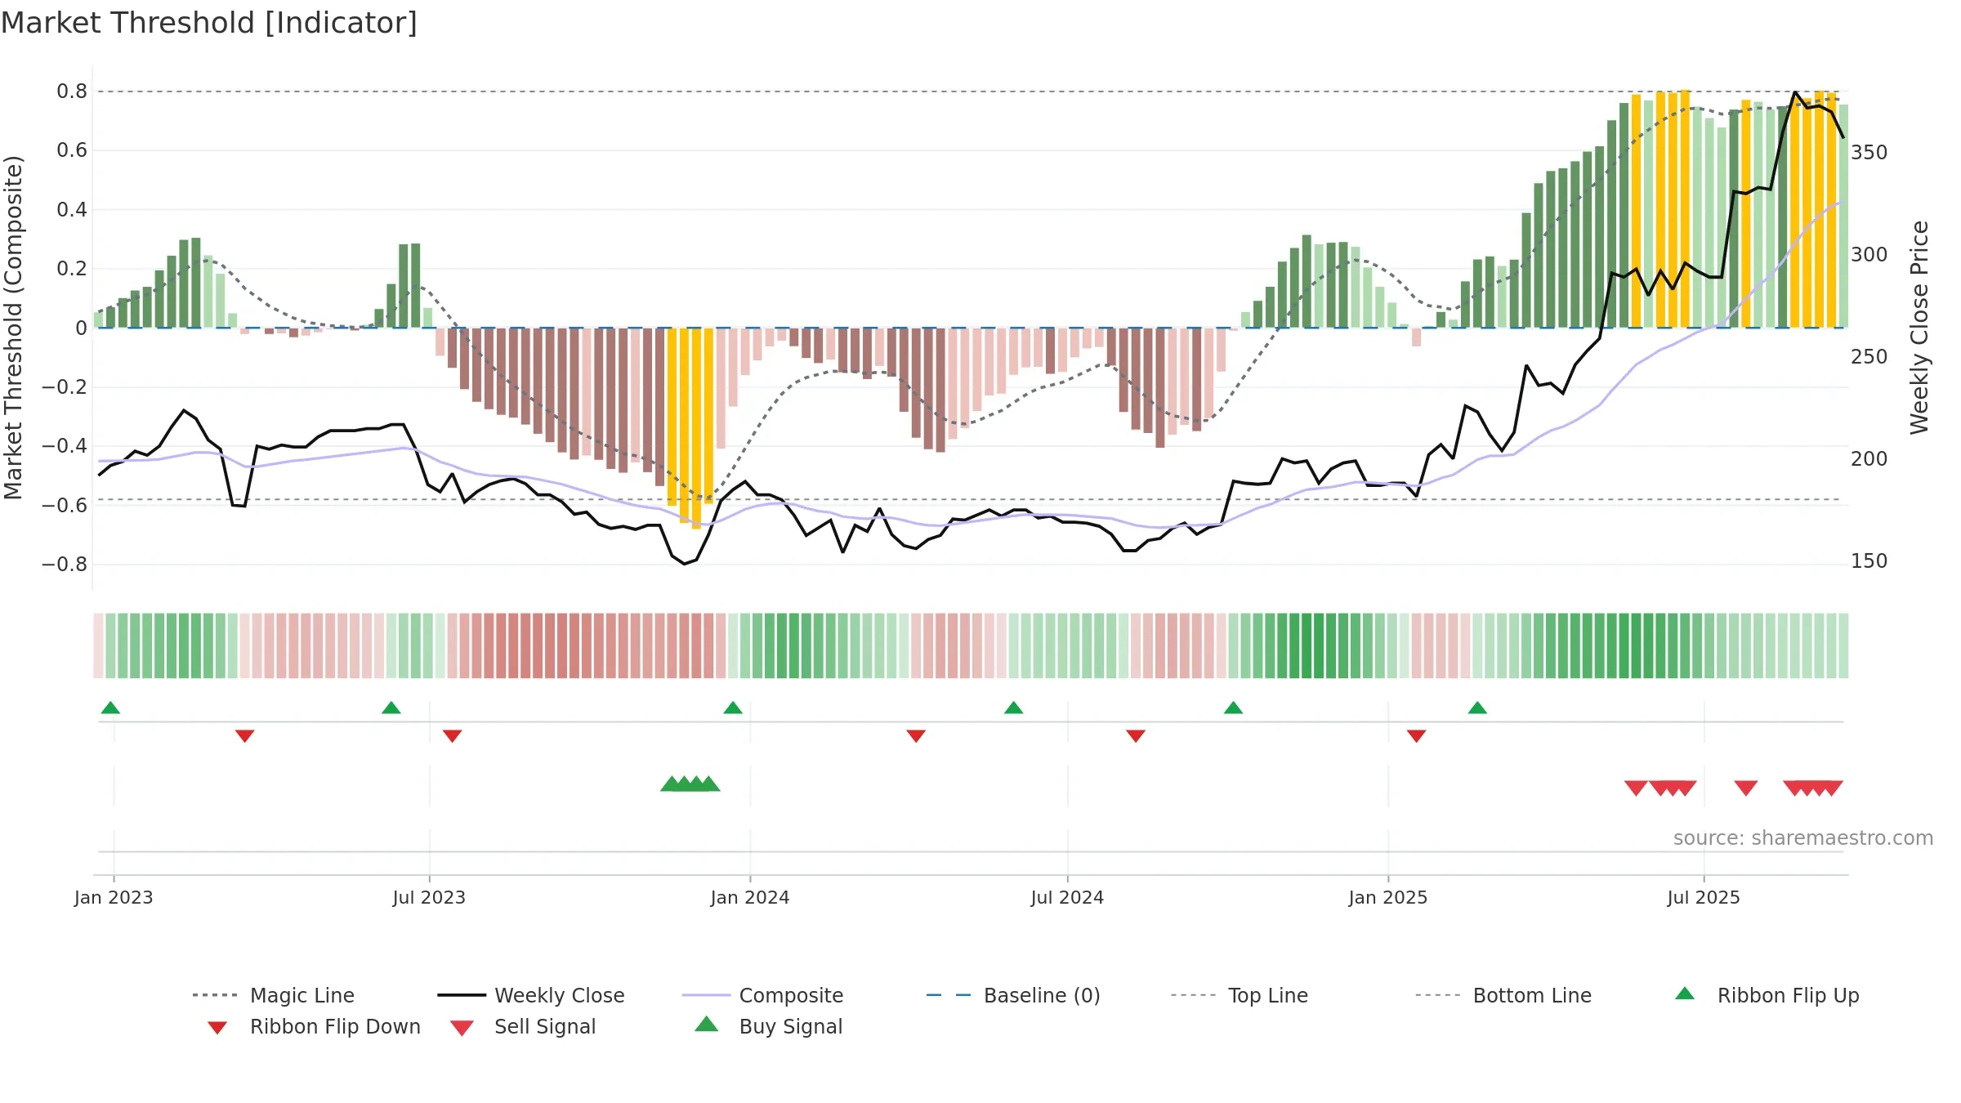The width and height of the screenshot is (1961, 1103).
Task: Click the Market Threshold [Indicator] chart title
Action: coord(209,23)
